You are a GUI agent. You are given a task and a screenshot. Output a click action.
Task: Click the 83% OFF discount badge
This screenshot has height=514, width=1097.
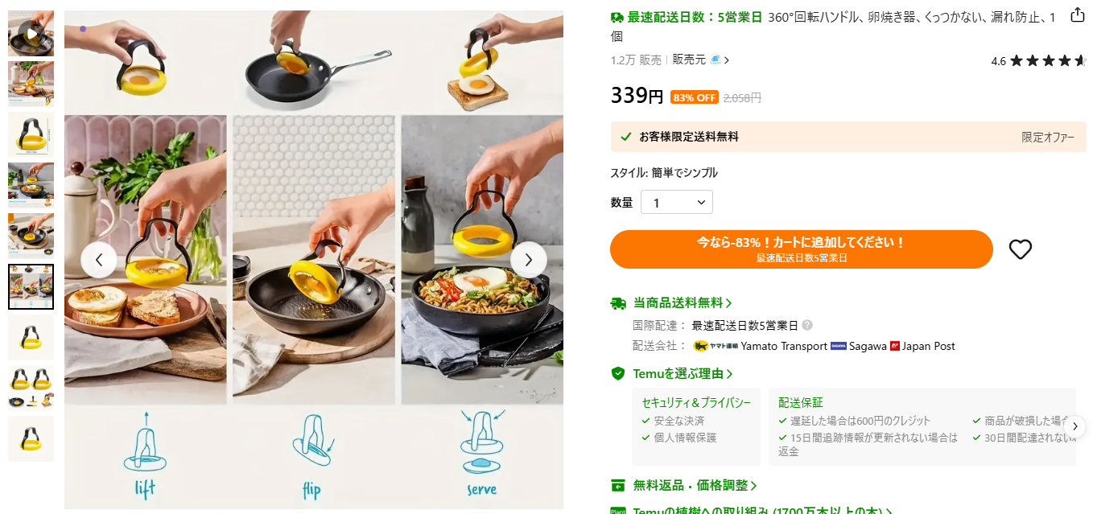[x=694, y=97]
